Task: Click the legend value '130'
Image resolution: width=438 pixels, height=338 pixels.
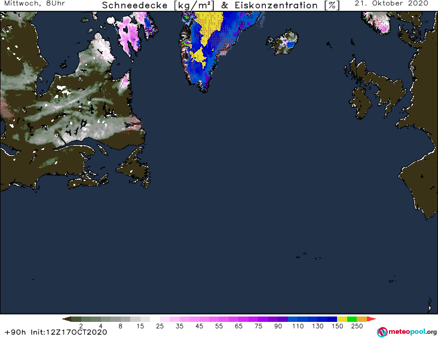Action: coord(318,326)
